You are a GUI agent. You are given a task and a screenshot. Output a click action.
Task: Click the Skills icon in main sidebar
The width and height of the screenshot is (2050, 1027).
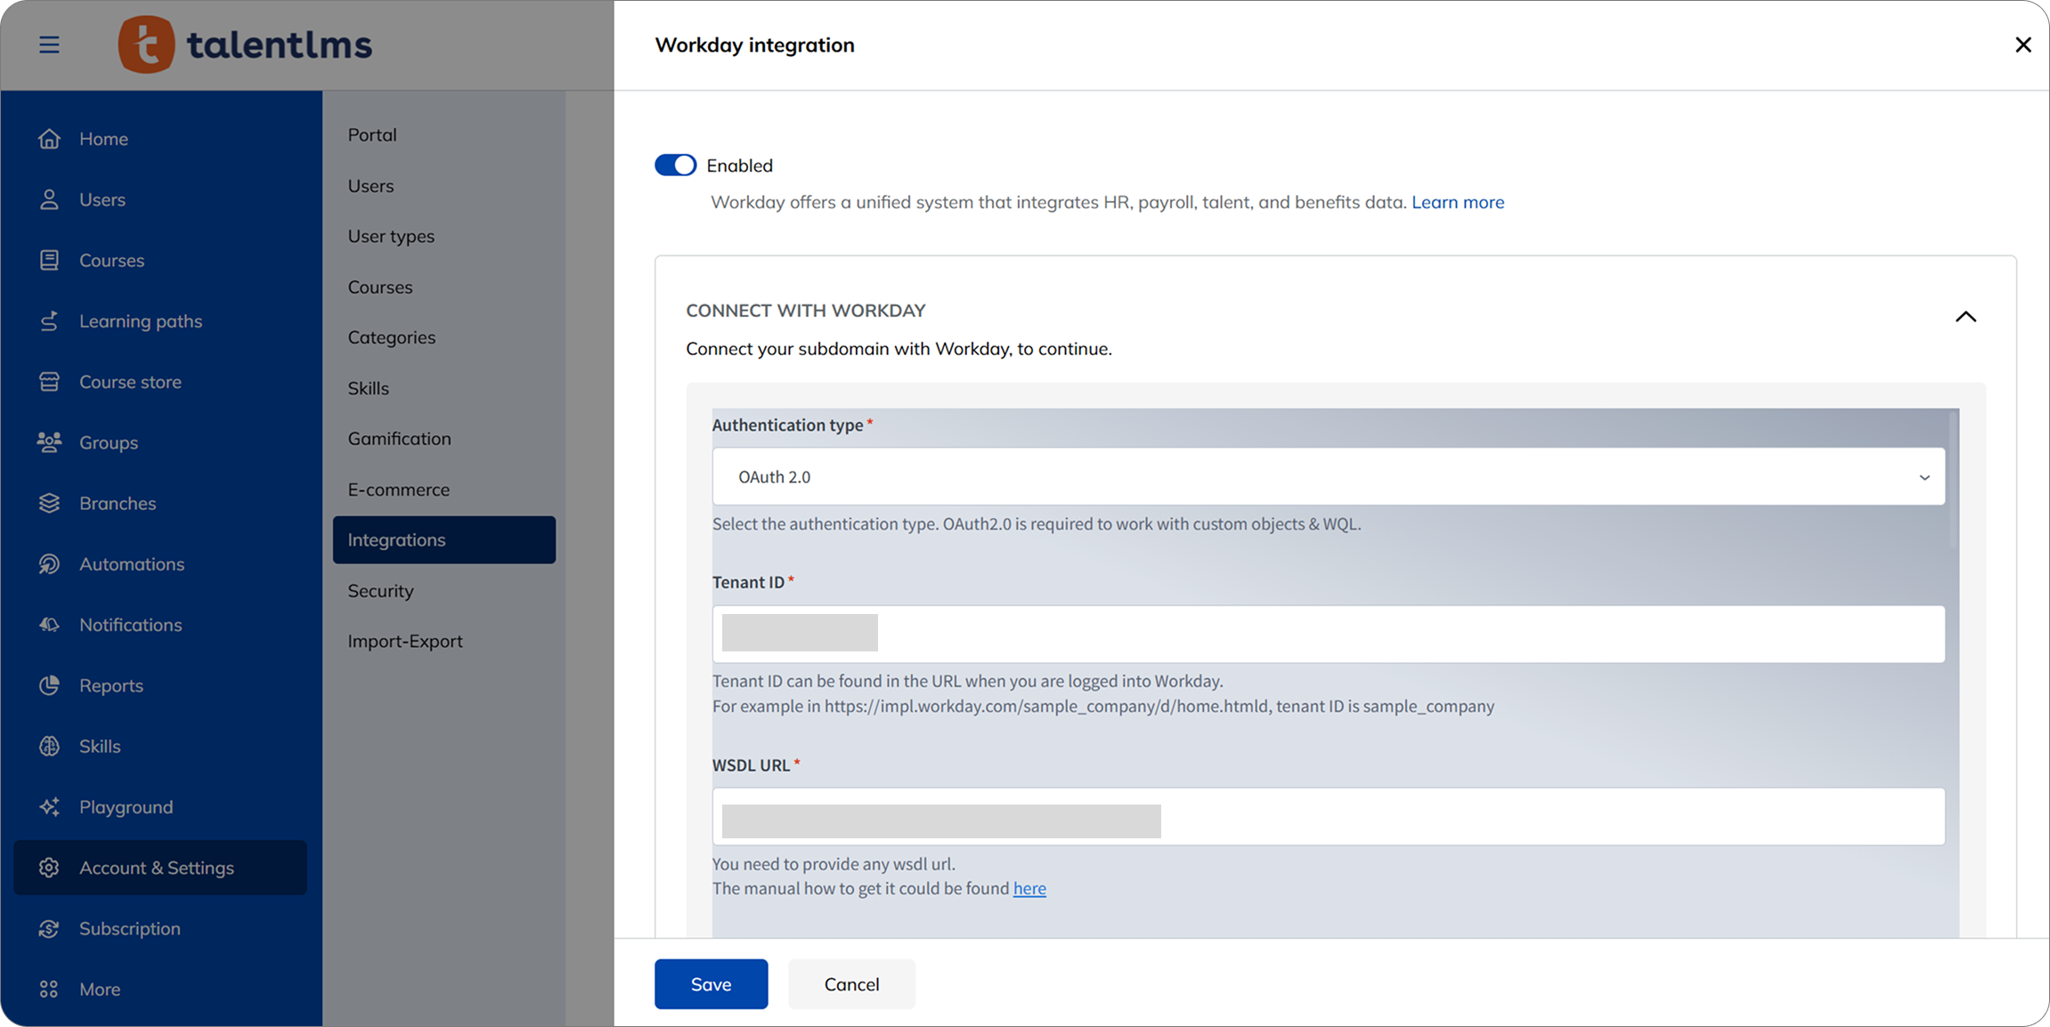coord(49,746)
